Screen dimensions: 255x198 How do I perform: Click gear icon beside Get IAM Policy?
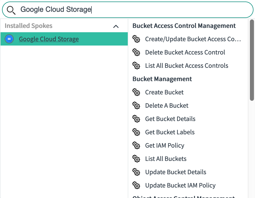(136, 145)
